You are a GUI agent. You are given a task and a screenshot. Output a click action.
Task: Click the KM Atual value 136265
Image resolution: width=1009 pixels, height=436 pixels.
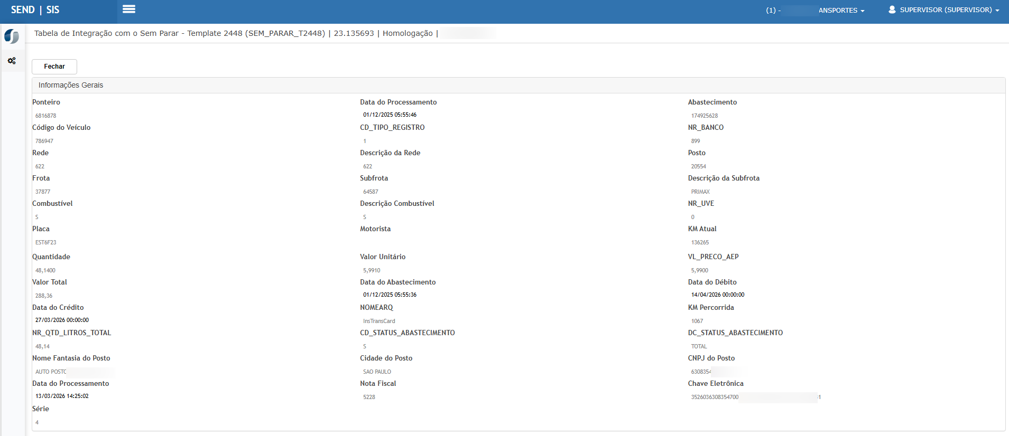pyautogui.click(x=700, y=242)
